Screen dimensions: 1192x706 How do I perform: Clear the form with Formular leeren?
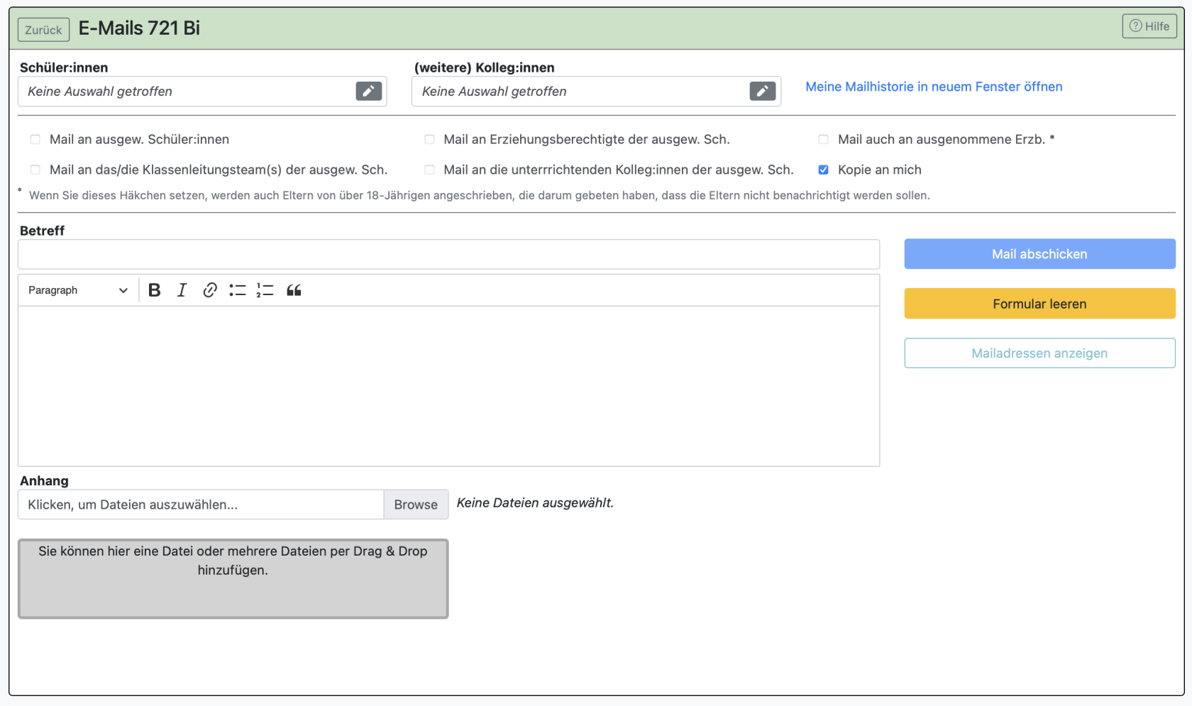tap(1039, 304)
